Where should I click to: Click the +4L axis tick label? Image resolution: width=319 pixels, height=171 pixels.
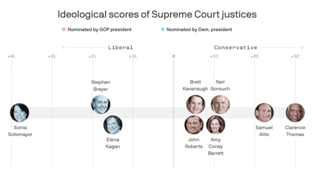tap(12, 56)
